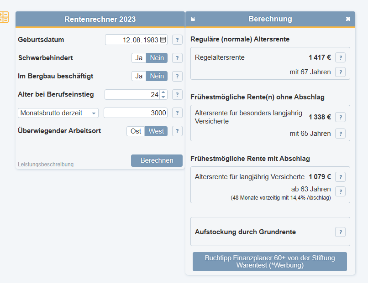Open the Leistungsbeschreibung link
This screenshot has height=283, width=368.
(46, 165)
